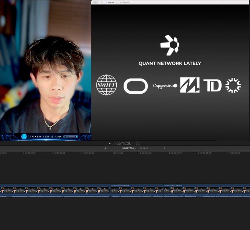Select the timeline clip without a name label

point(55,191)
